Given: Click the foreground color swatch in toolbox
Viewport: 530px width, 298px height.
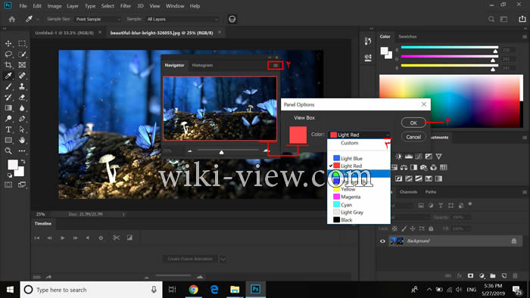Looking at the screenshot, I should click(13, 165).
